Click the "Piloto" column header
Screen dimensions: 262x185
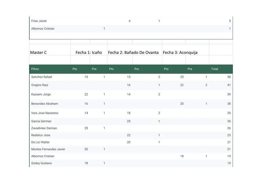click(35, 69)
